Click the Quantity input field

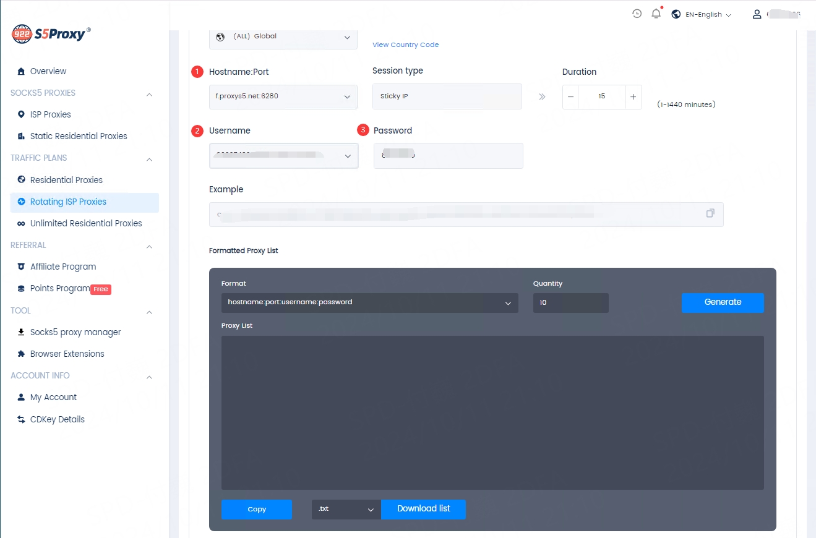[x=570, y=303]
